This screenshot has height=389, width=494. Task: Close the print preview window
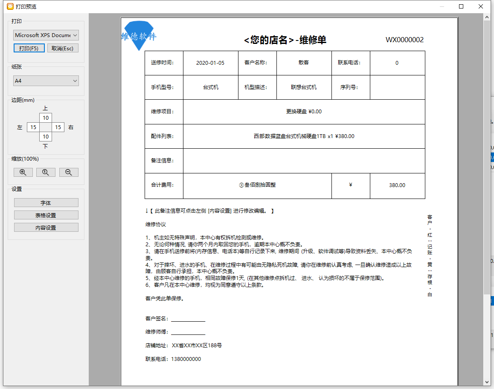[481, 6]
